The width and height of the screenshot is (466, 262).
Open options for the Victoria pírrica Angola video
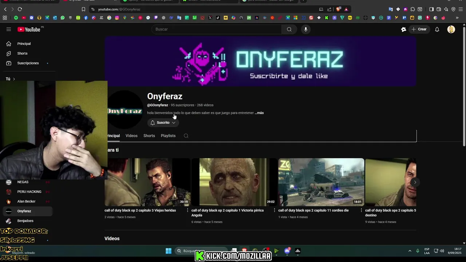[x=275, y=210]
